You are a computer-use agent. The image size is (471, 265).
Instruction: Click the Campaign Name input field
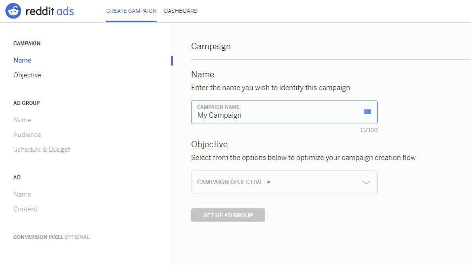[284, 112]
